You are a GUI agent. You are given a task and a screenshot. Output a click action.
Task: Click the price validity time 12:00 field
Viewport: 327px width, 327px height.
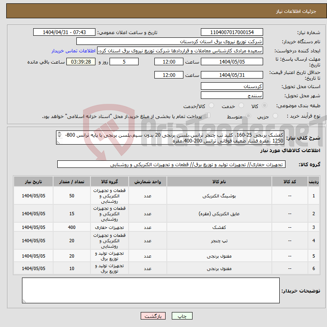(x=169, y=75)
